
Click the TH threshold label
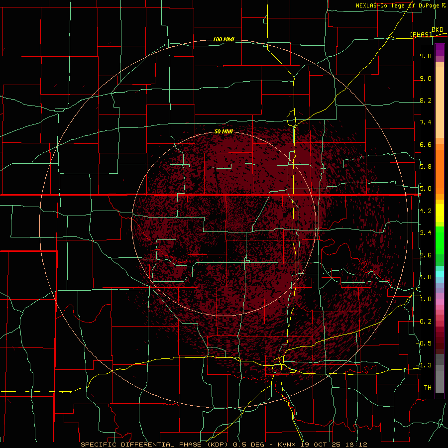(x=428, y=388)
